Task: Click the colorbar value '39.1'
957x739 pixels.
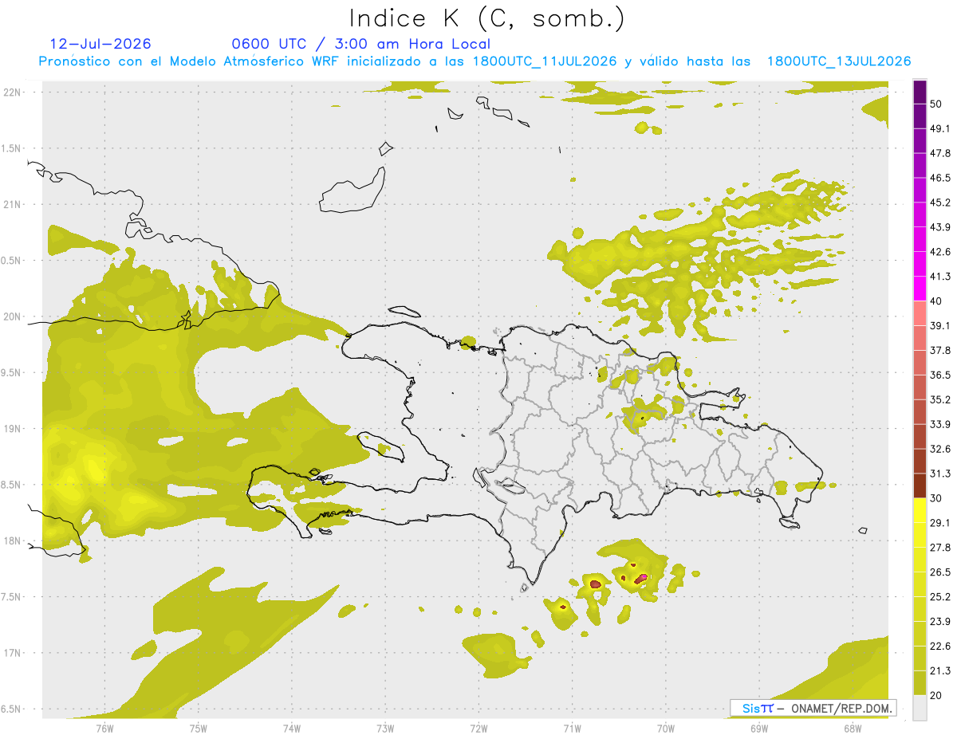Action: point(940,326)
